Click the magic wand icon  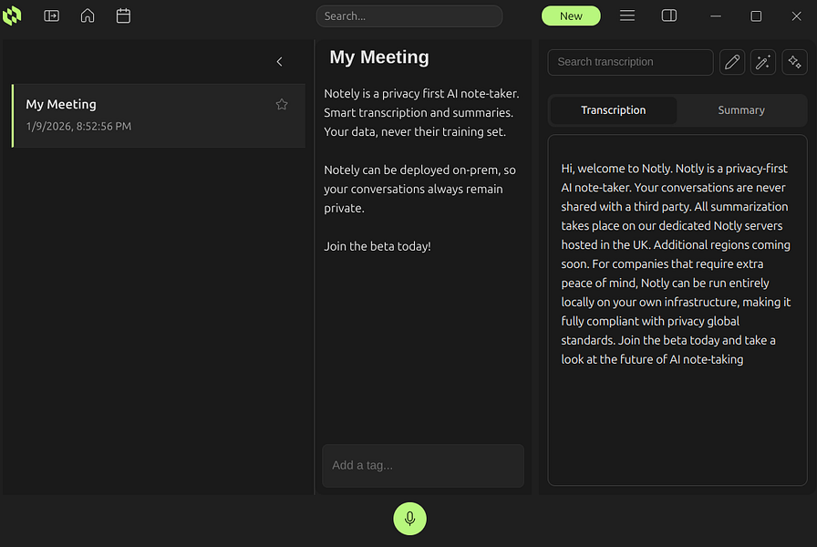(x=763, y=62)
